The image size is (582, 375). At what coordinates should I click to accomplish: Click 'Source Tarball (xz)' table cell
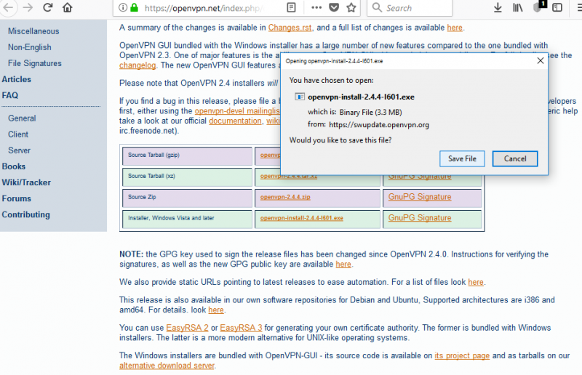[x=187, y=177]
